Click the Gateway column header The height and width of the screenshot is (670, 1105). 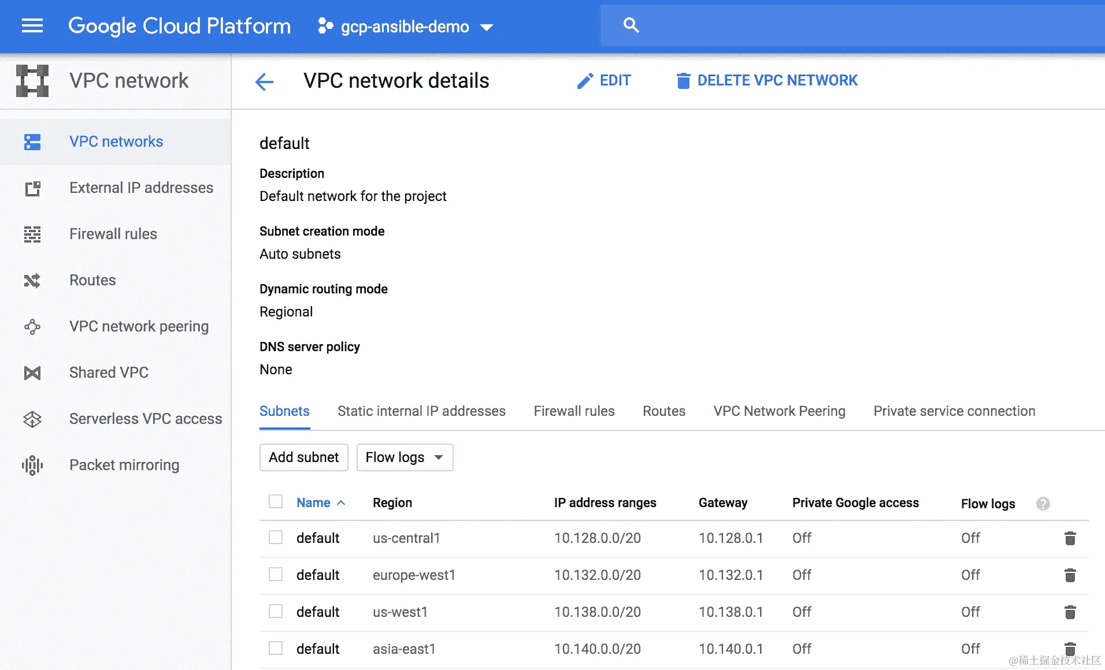pyautogui.click(x=723, y=503)
